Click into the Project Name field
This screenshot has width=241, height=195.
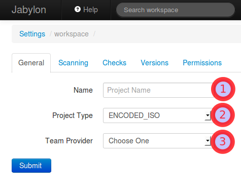(x=159, y=90)
